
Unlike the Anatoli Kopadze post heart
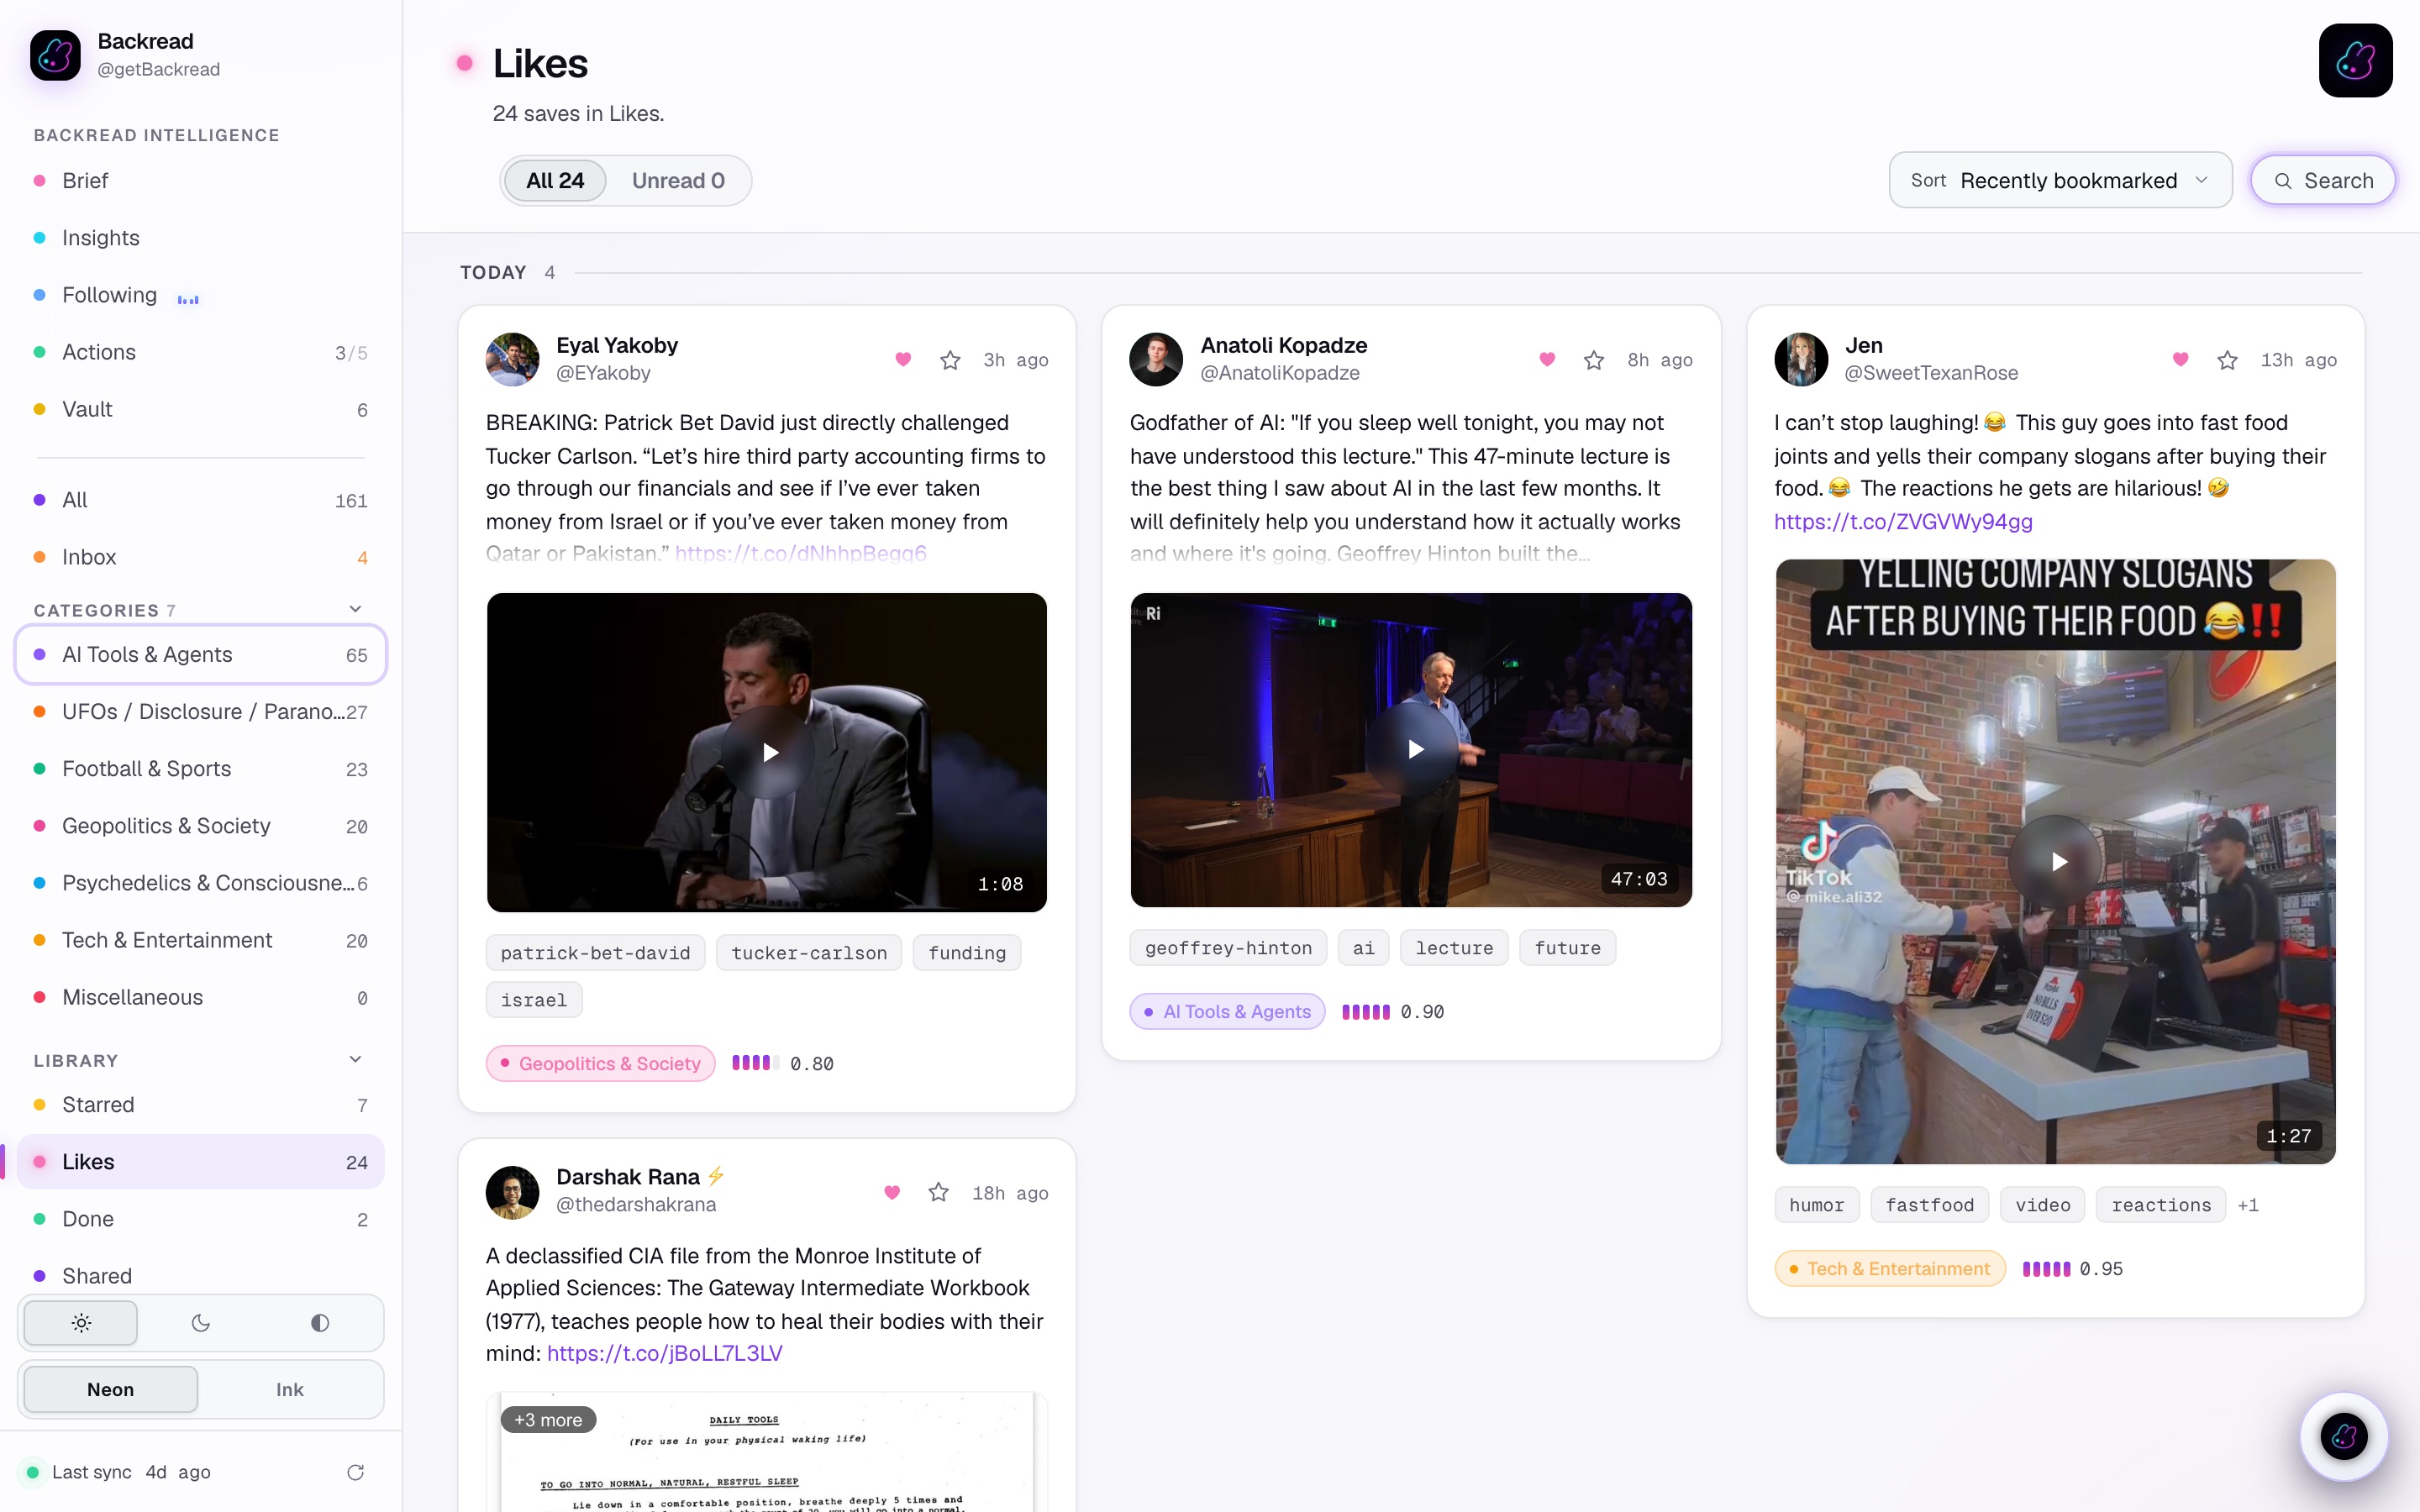click(1547, 359)
